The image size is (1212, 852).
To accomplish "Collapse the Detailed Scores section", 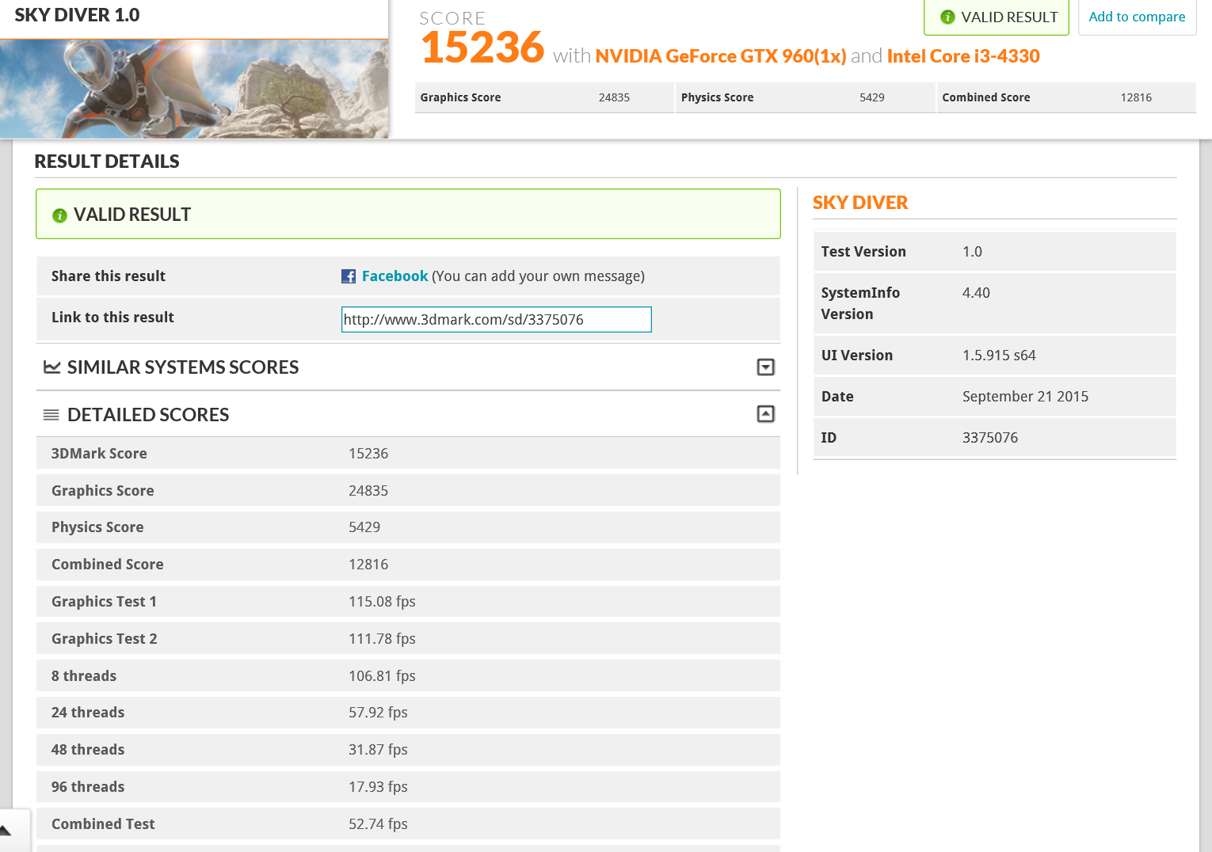I will click(x=765, y=414).
